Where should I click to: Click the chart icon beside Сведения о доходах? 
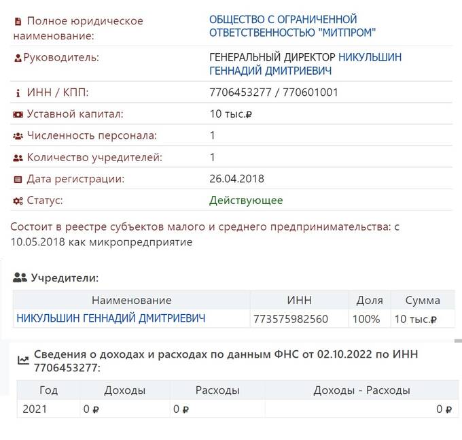pos(23,360)
